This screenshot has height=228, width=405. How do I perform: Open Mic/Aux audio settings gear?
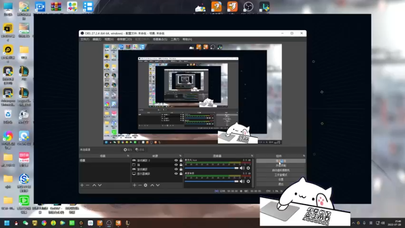coord(248,168)
